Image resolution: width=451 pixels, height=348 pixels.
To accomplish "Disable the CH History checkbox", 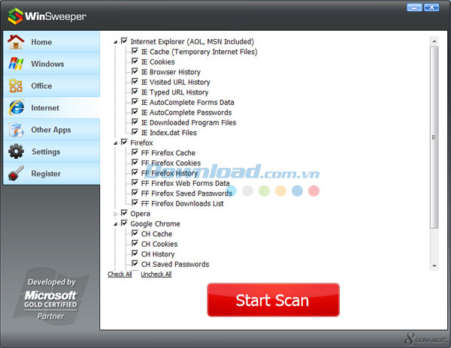I will point(135,253).
